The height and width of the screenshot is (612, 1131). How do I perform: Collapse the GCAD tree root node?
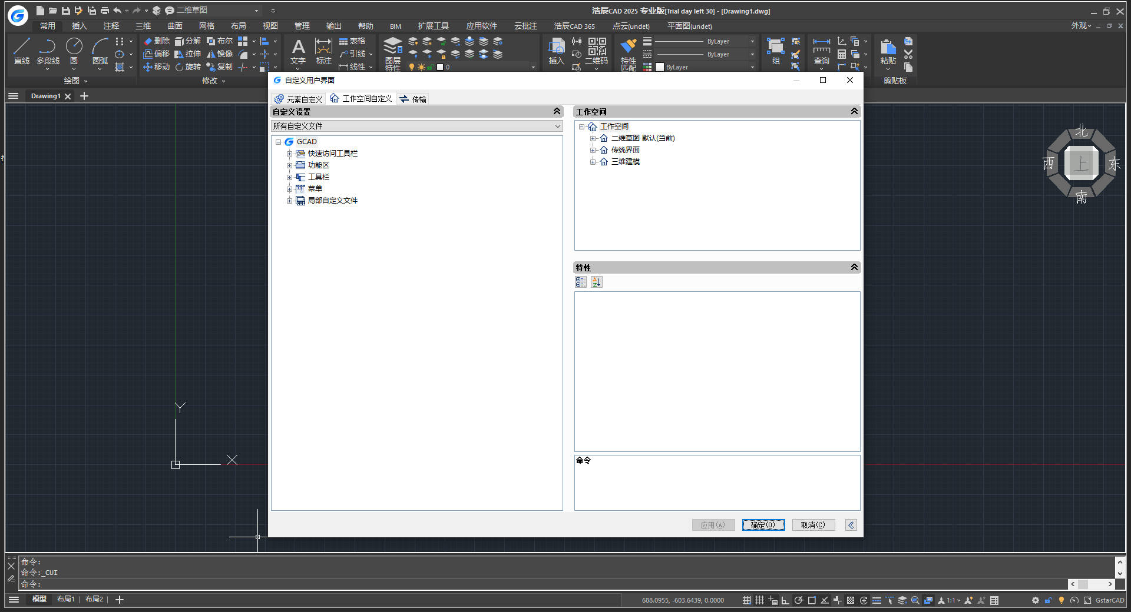coord(279,142)
